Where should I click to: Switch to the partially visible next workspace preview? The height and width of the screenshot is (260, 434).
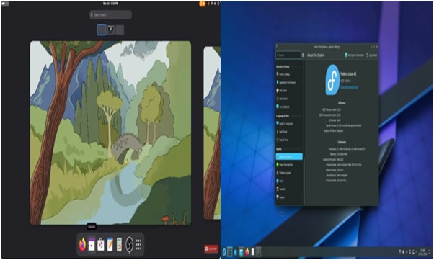pos(212,133)
